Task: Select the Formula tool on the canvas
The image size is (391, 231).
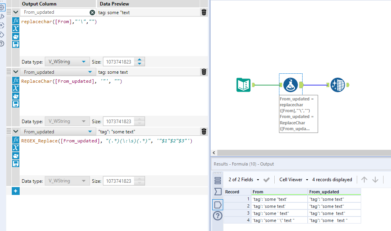Action: point(290,84)
